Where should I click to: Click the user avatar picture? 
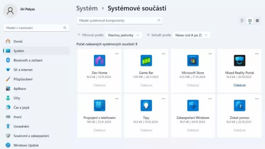pyautogui.click(x=10, y=11)
